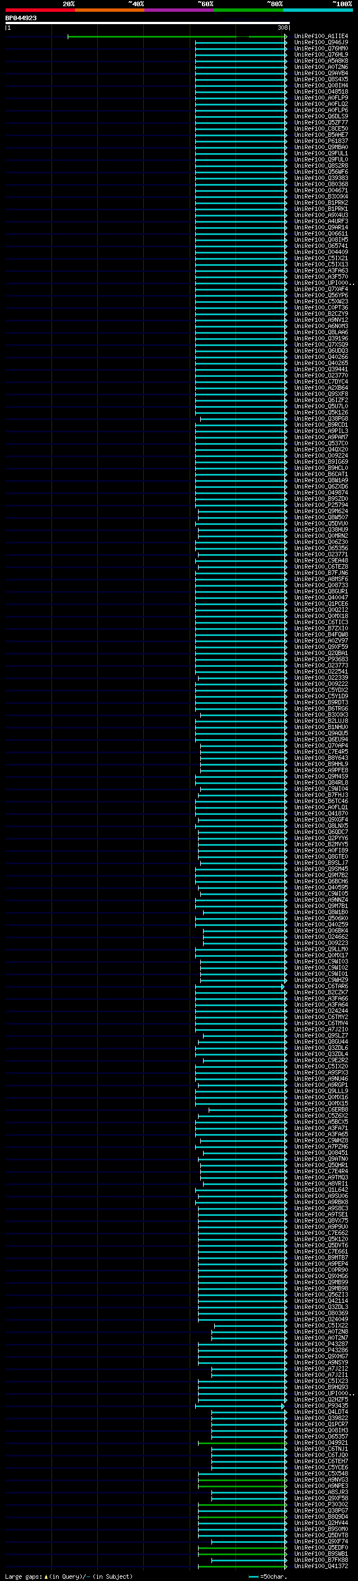This screenshot has width=358, height=1581.
Task: Open hit UniRef100_Q40595
Action: (321, 888)
